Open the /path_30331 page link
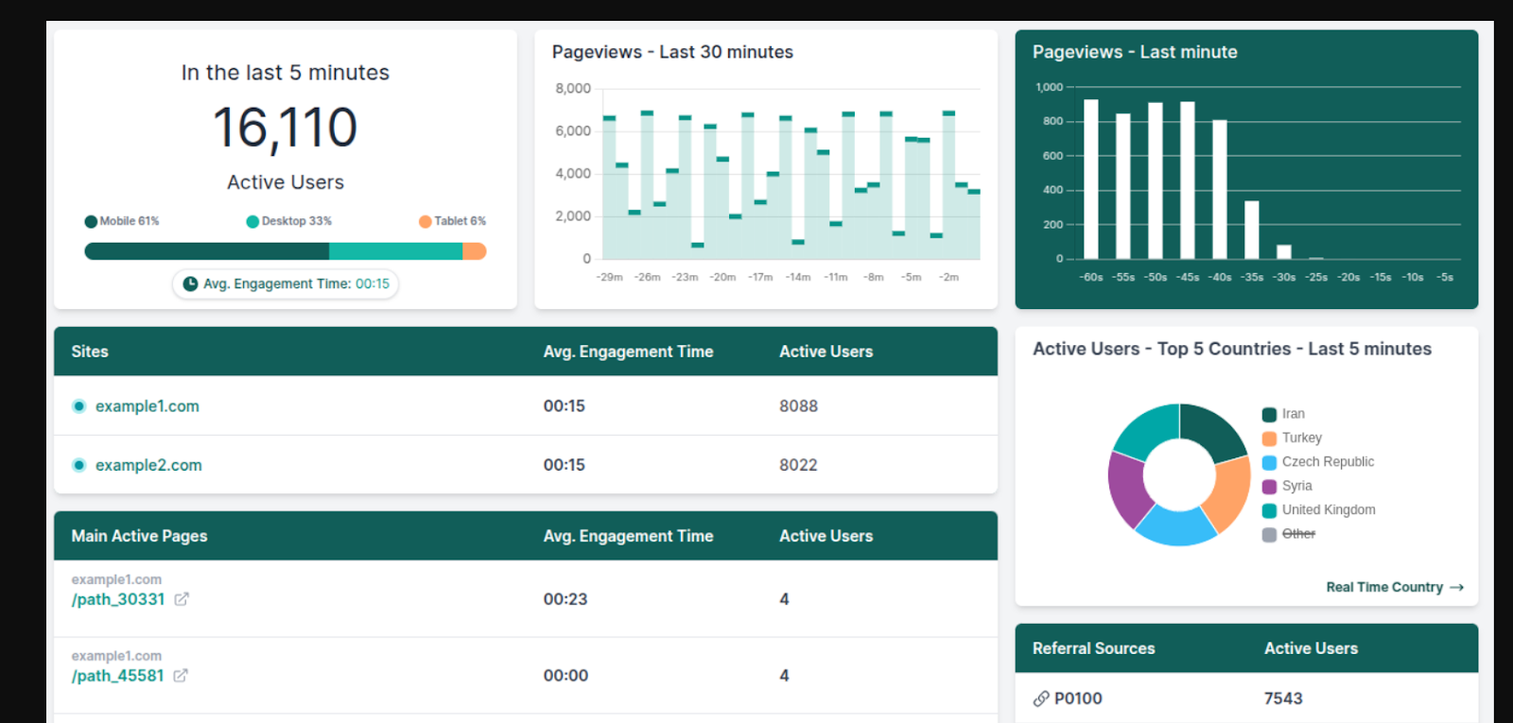1513x723 pixels. coord(118,599)
